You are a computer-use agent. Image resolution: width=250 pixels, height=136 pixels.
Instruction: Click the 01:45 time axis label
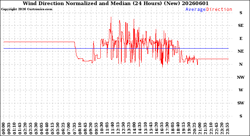pos(20,129)
